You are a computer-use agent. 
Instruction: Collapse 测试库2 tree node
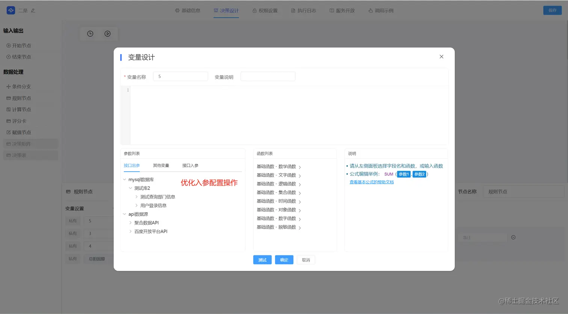(x=130, y=188)
